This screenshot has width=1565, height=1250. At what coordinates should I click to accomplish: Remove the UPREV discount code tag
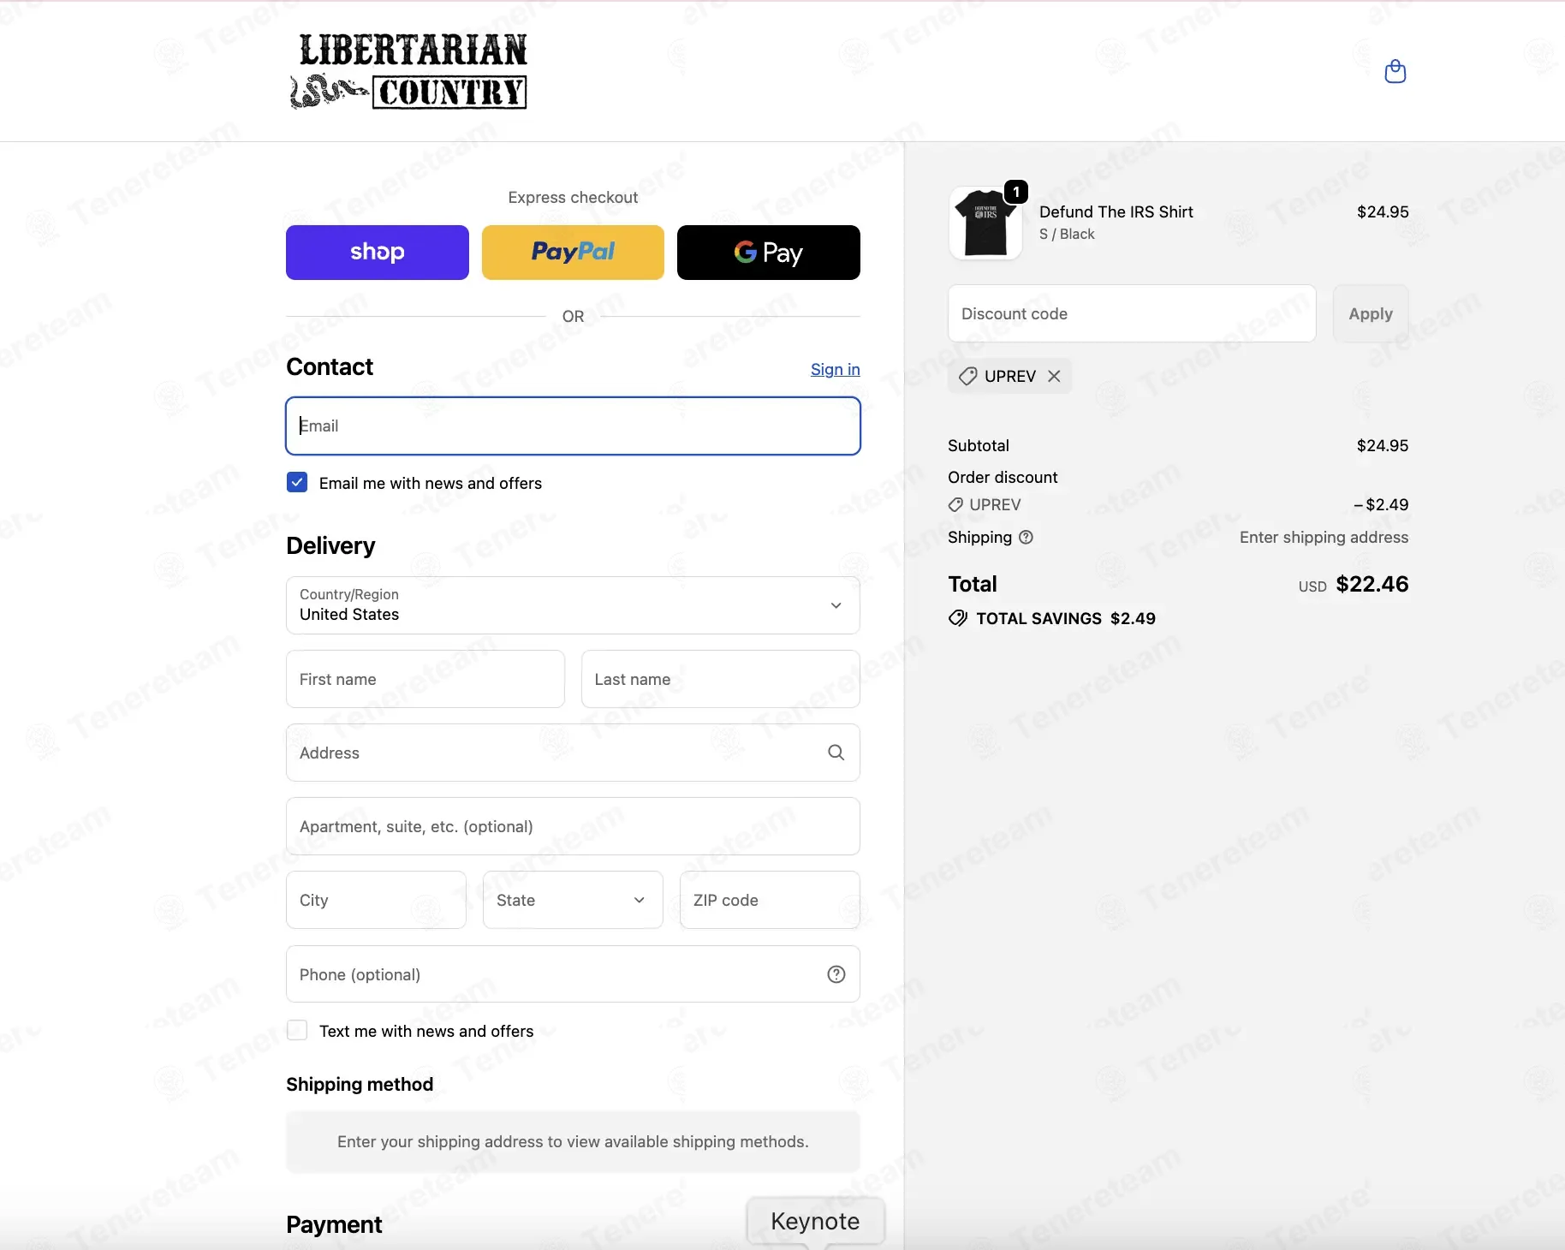pyautogui.click(x=1054, y=376)
